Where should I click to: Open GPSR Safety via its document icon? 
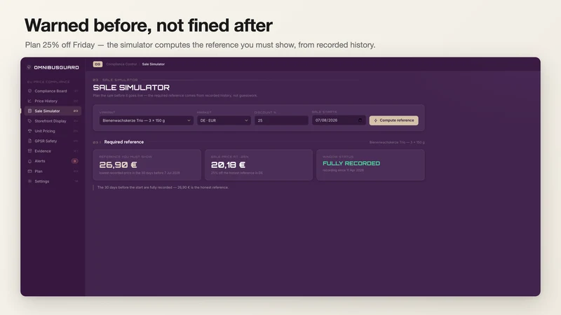coord(29,141)
